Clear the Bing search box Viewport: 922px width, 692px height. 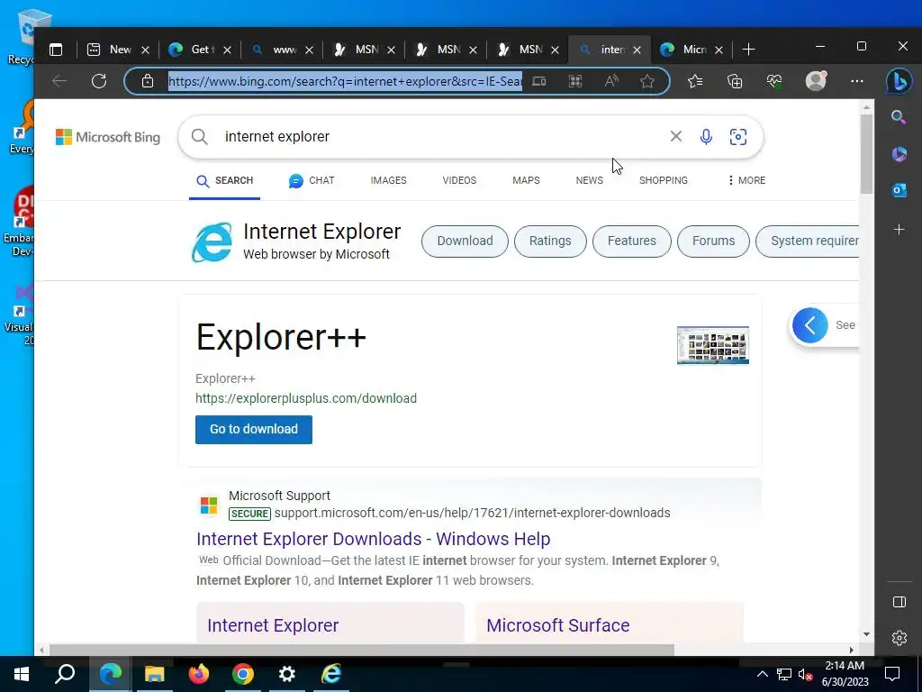pyautogui.click(x=675, y=137)
